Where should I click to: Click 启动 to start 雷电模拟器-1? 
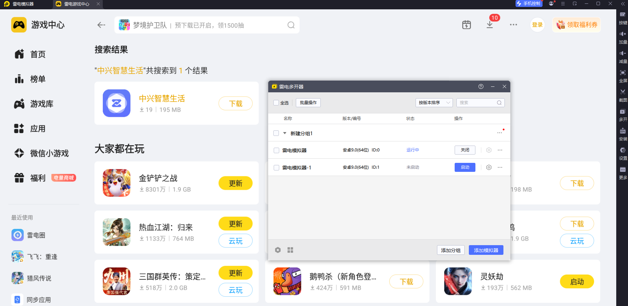465,167
